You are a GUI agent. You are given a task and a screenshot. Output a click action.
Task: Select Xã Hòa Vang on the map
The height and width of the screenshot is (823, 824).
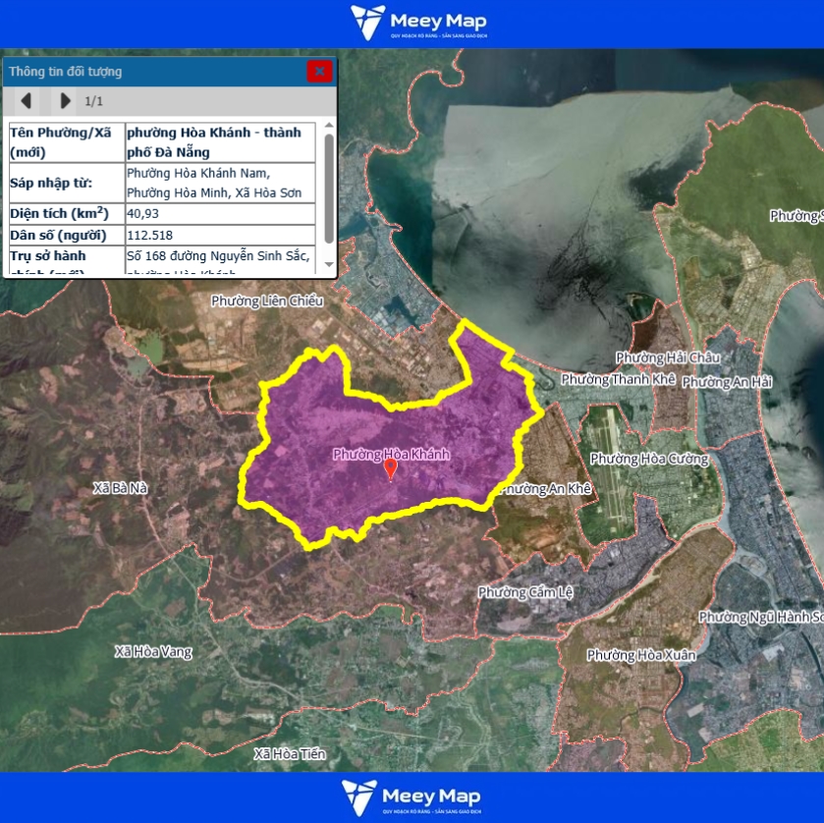coord(153,651)
